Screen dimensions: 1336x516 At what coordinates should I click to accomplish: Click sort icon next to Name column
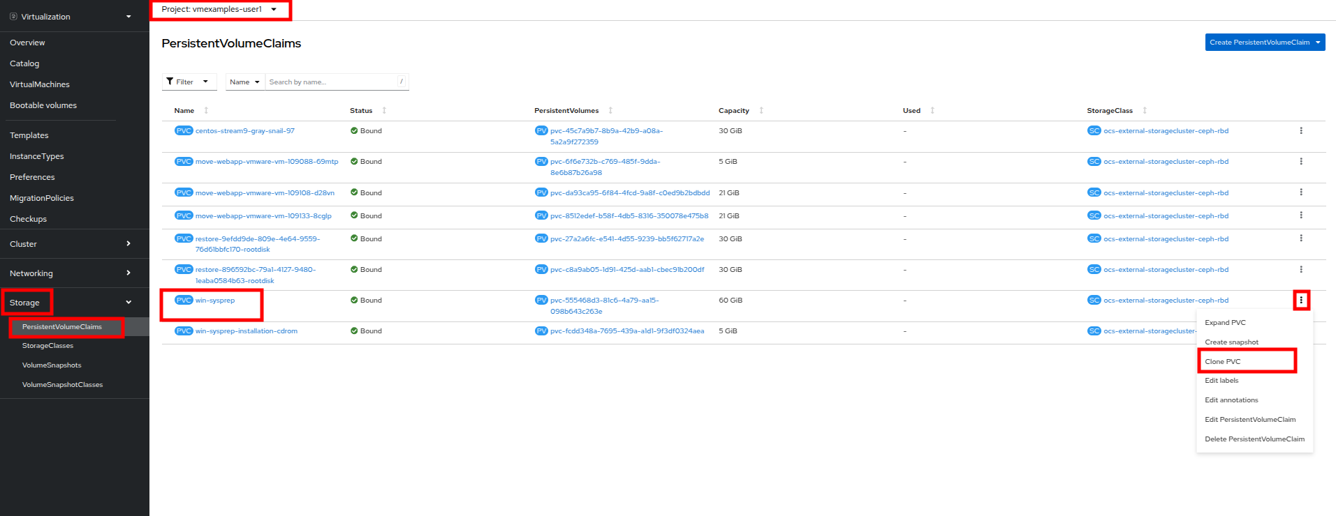[x=206, y=111]
